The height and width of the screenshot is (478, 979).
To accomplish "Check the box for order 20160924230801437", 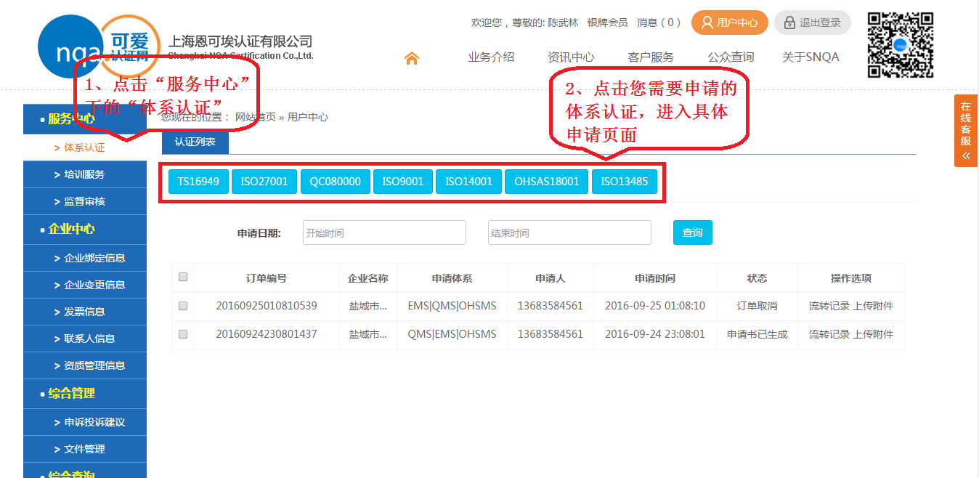I will (x=183, y=334).
